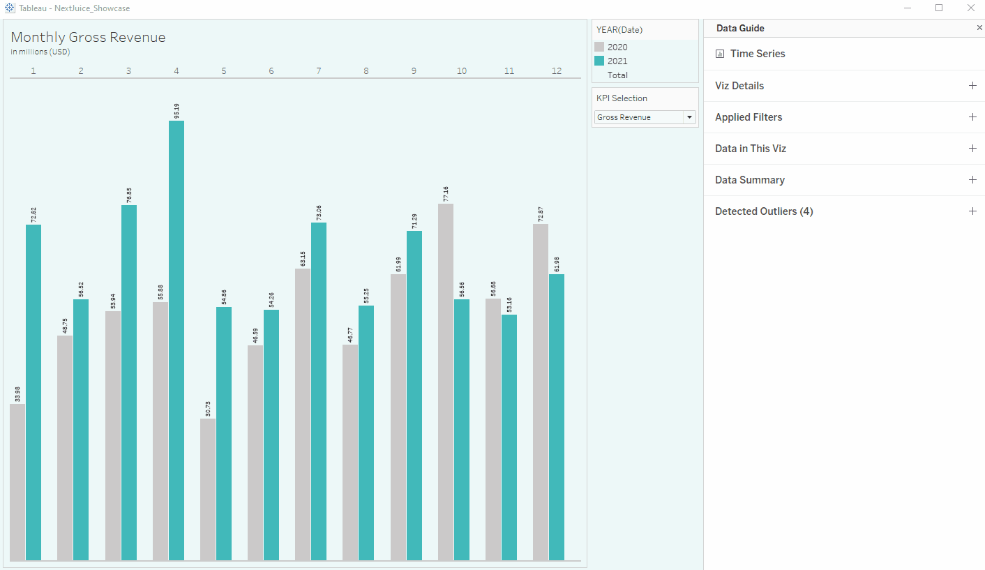
Task: Close the Data Guide panel
Action: (x=979, y=28)
